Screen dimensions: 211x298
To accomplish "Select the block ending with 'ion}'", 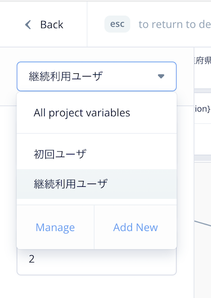I will pos(203,109).
